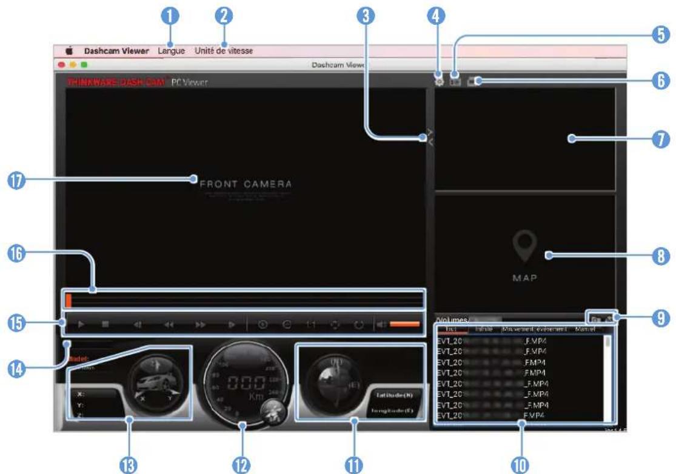The width and height of the screenshot is (676, 474).
Task: Stop video playback
Action: click(105, 324)
